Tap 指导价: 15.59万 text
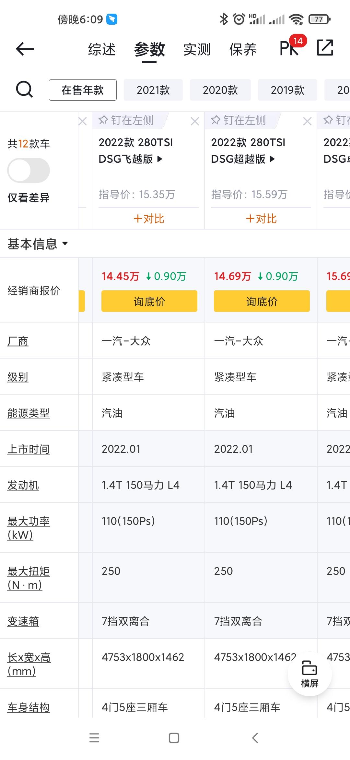The image size is (350, 760). click(249, 195)
